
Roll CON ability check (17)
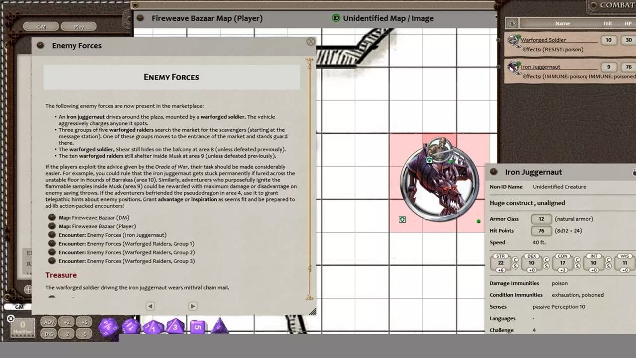point(562,263)
